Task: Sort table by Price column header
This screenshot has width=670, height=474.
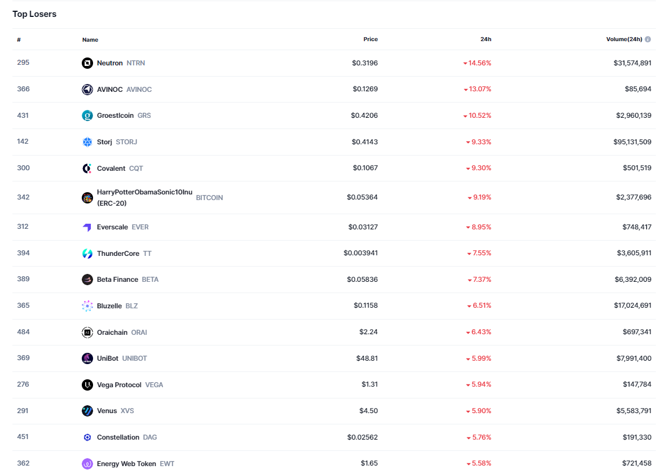Action: (371, 39)
